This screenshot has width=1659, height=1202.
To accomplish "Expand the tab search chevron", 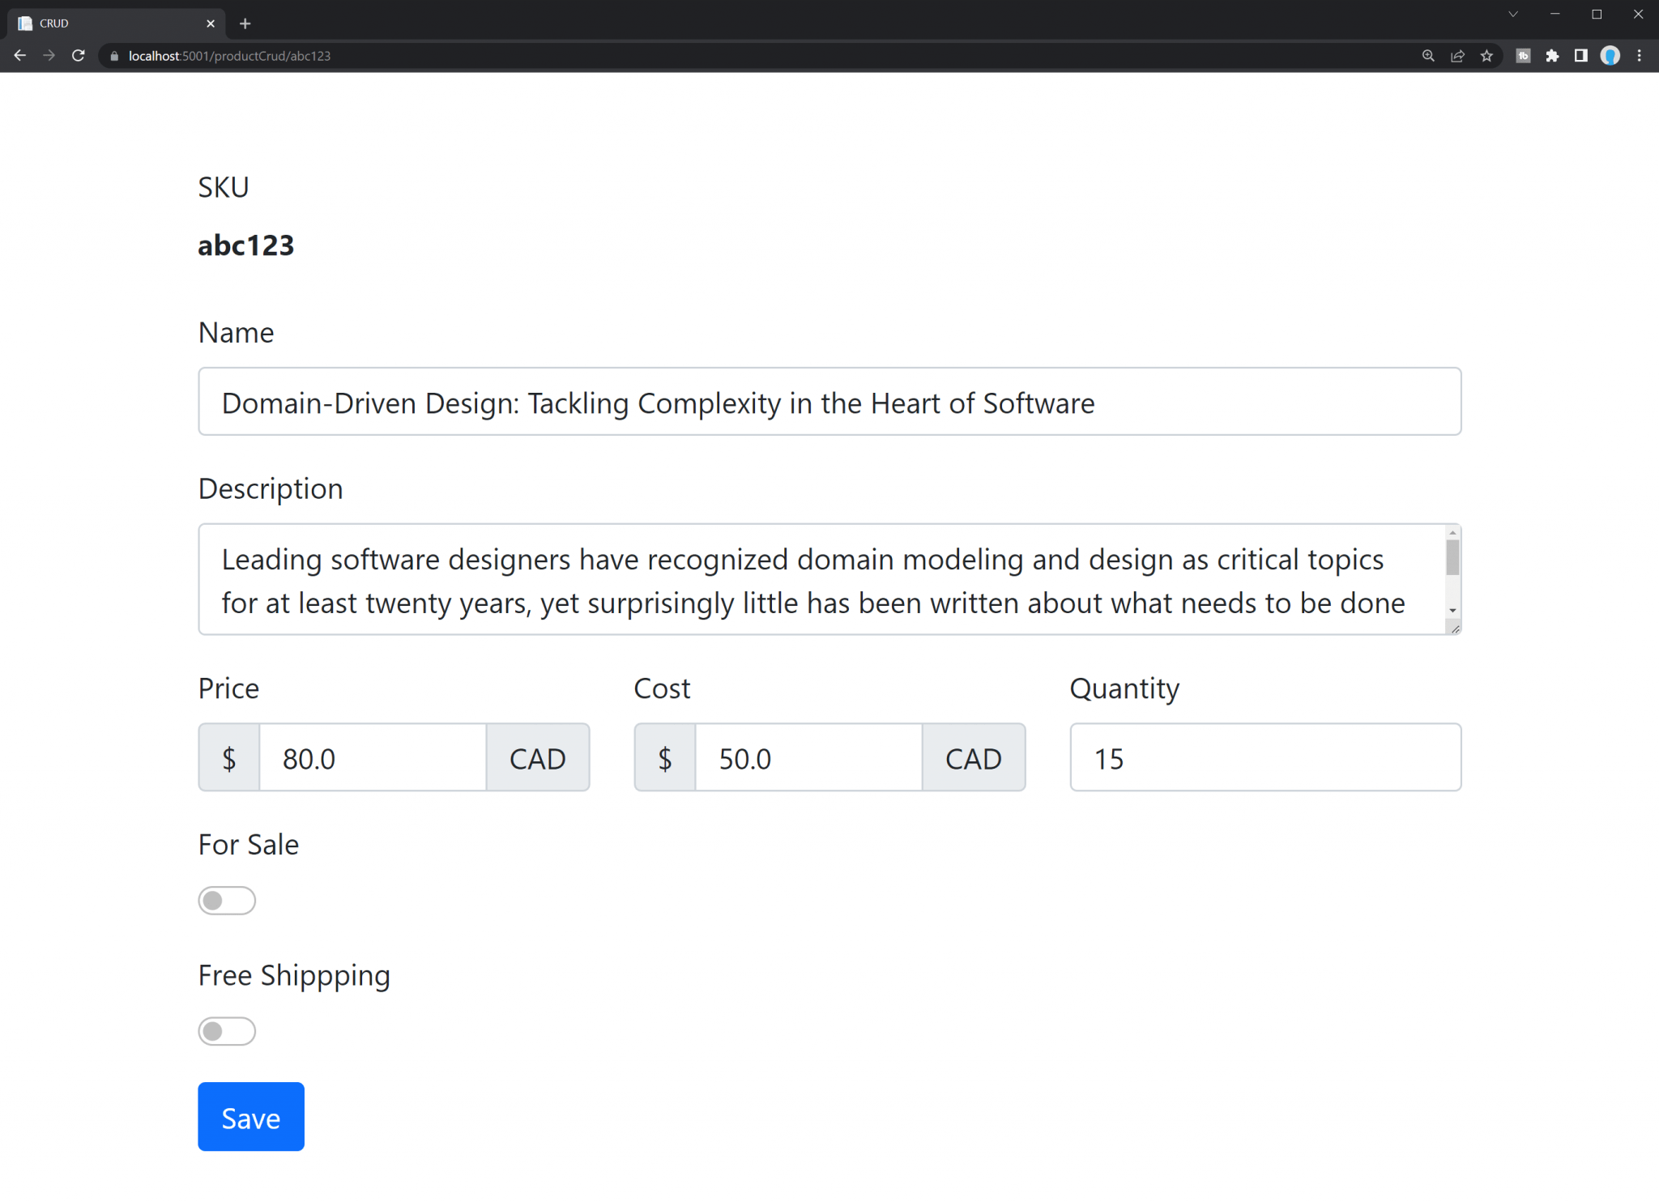I will pos(1512,15).
